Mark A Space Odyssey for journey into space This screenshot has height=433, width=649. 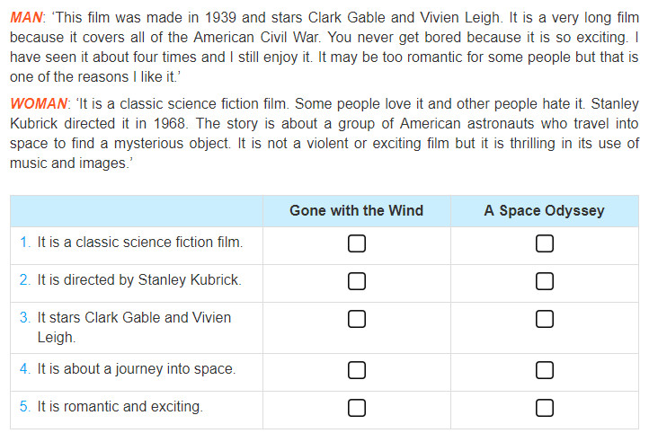coord(545,370)
